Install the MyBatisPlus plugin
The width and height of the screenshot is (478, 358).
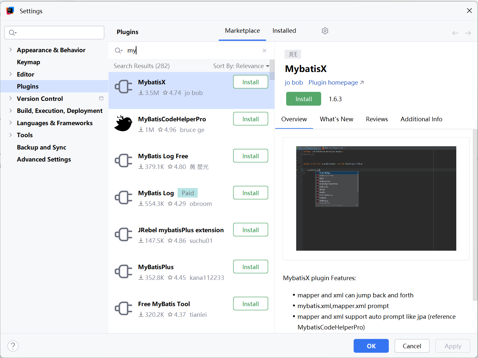(251, 267)
